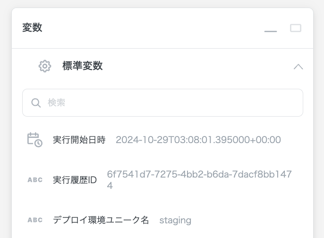Click the 変数 panel title
Viewport: 324px width, 238px height.
[32, 28]
